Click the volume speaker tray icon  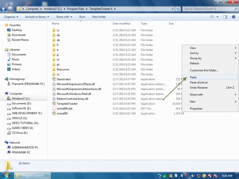[193, 175]
